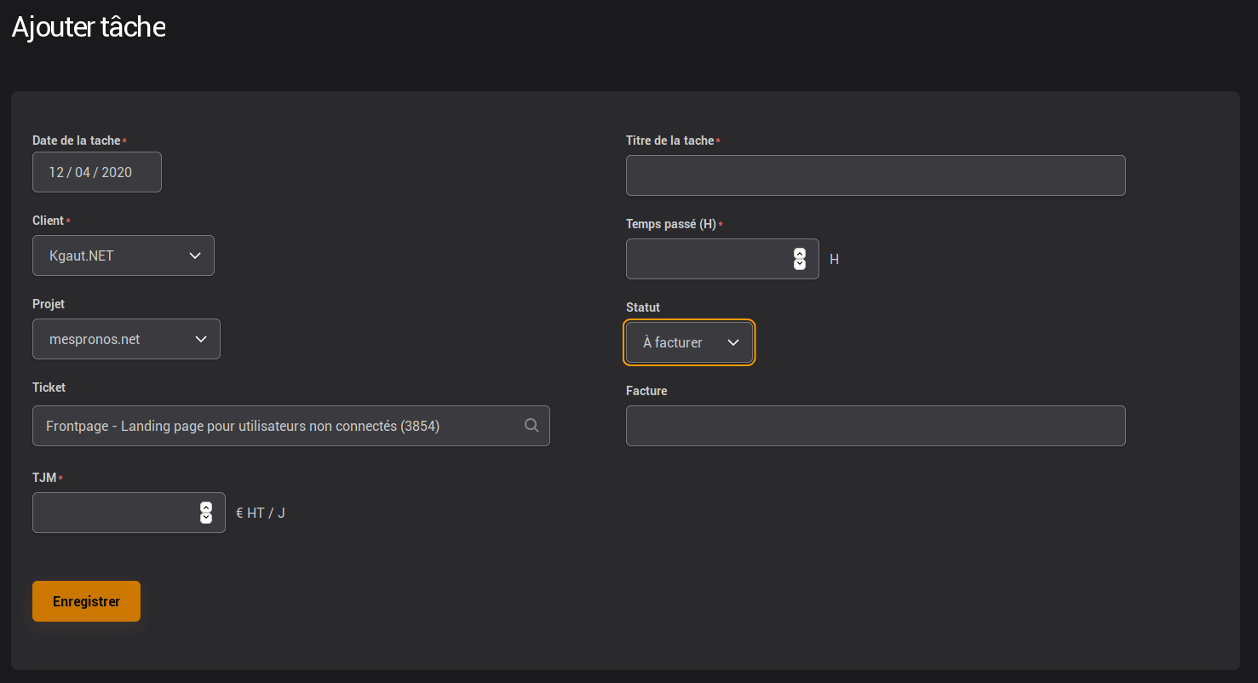Image resolution: width=1258 pixels, height=683 pixels.
Task: Decrease TJM value with down arrow
Action: point(205,518)
